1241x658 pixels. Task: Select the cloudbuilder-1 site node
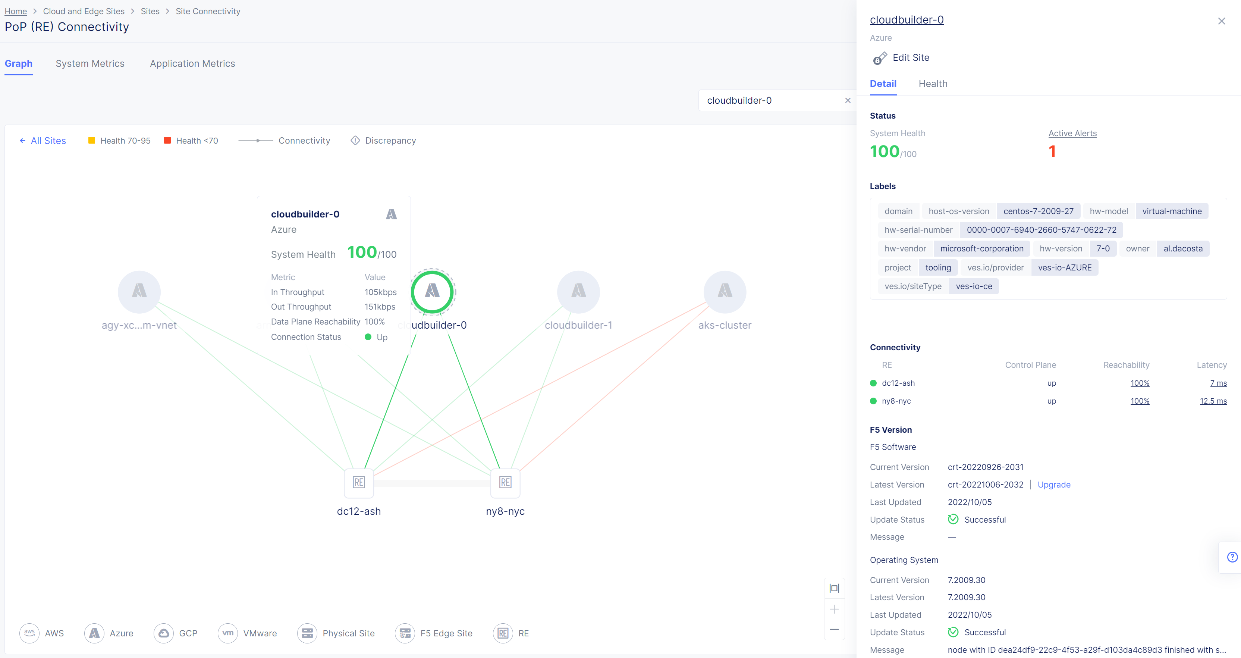coord(578,291)
